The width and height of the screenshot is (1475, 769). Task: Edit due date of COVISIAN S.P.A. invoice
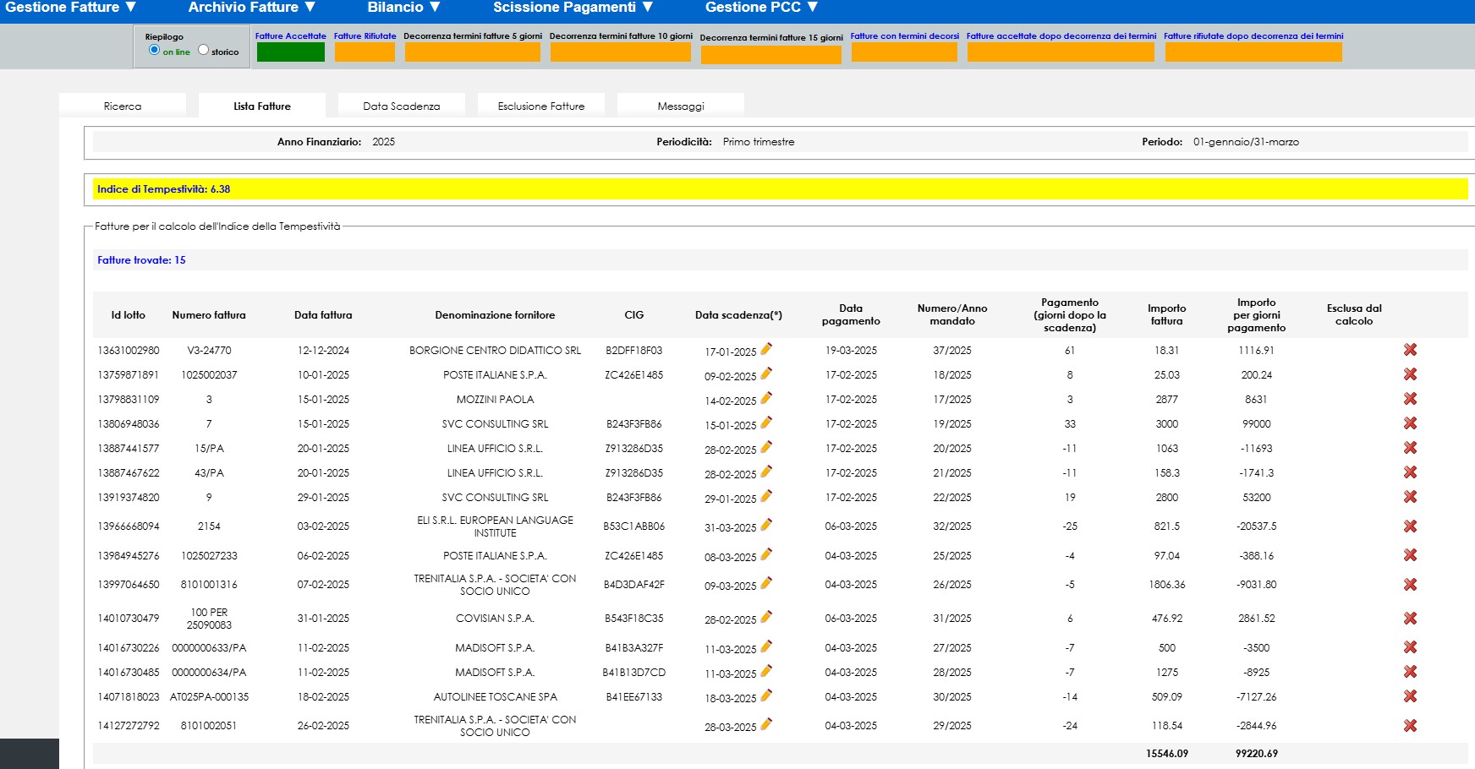pos(766,617)
